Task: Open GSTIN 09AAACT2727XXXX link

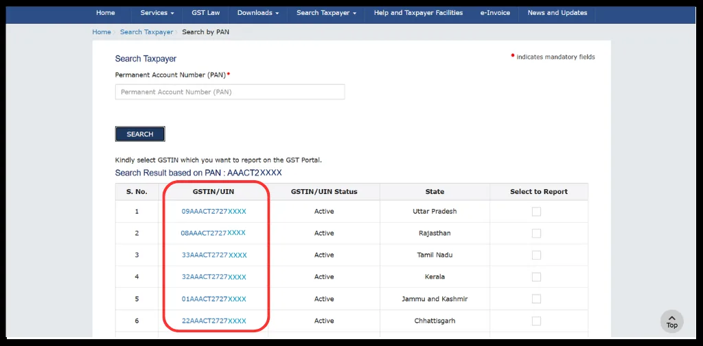Action: (x=214, y=211)
